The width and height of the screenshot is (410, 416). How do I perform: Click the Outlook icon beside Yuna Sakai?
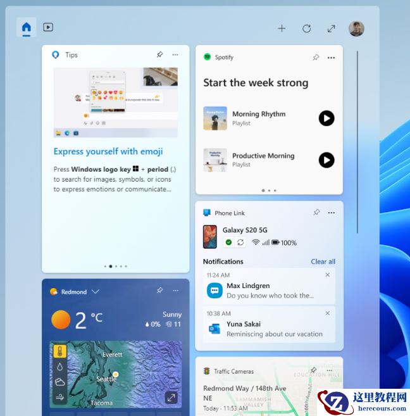[x=214, y=329]
